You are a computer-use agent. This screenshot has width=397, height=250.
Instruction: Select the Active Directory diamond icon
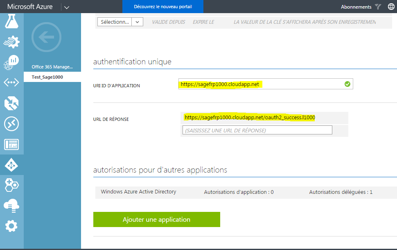11,165
